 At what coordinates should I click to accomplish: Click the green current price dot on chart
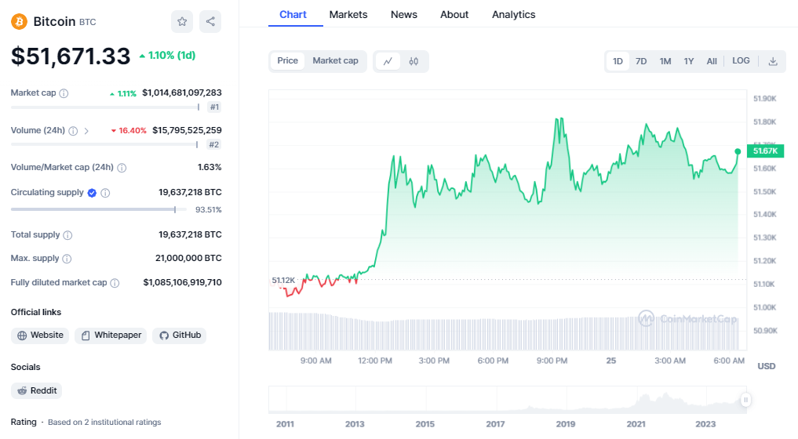(738, 151)
